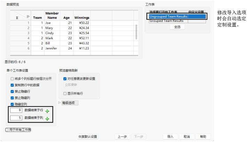The image size is (247, 142).
Task: Enable 将多个列标题行按层次分开 checkbox
Action: pos(12,78)
